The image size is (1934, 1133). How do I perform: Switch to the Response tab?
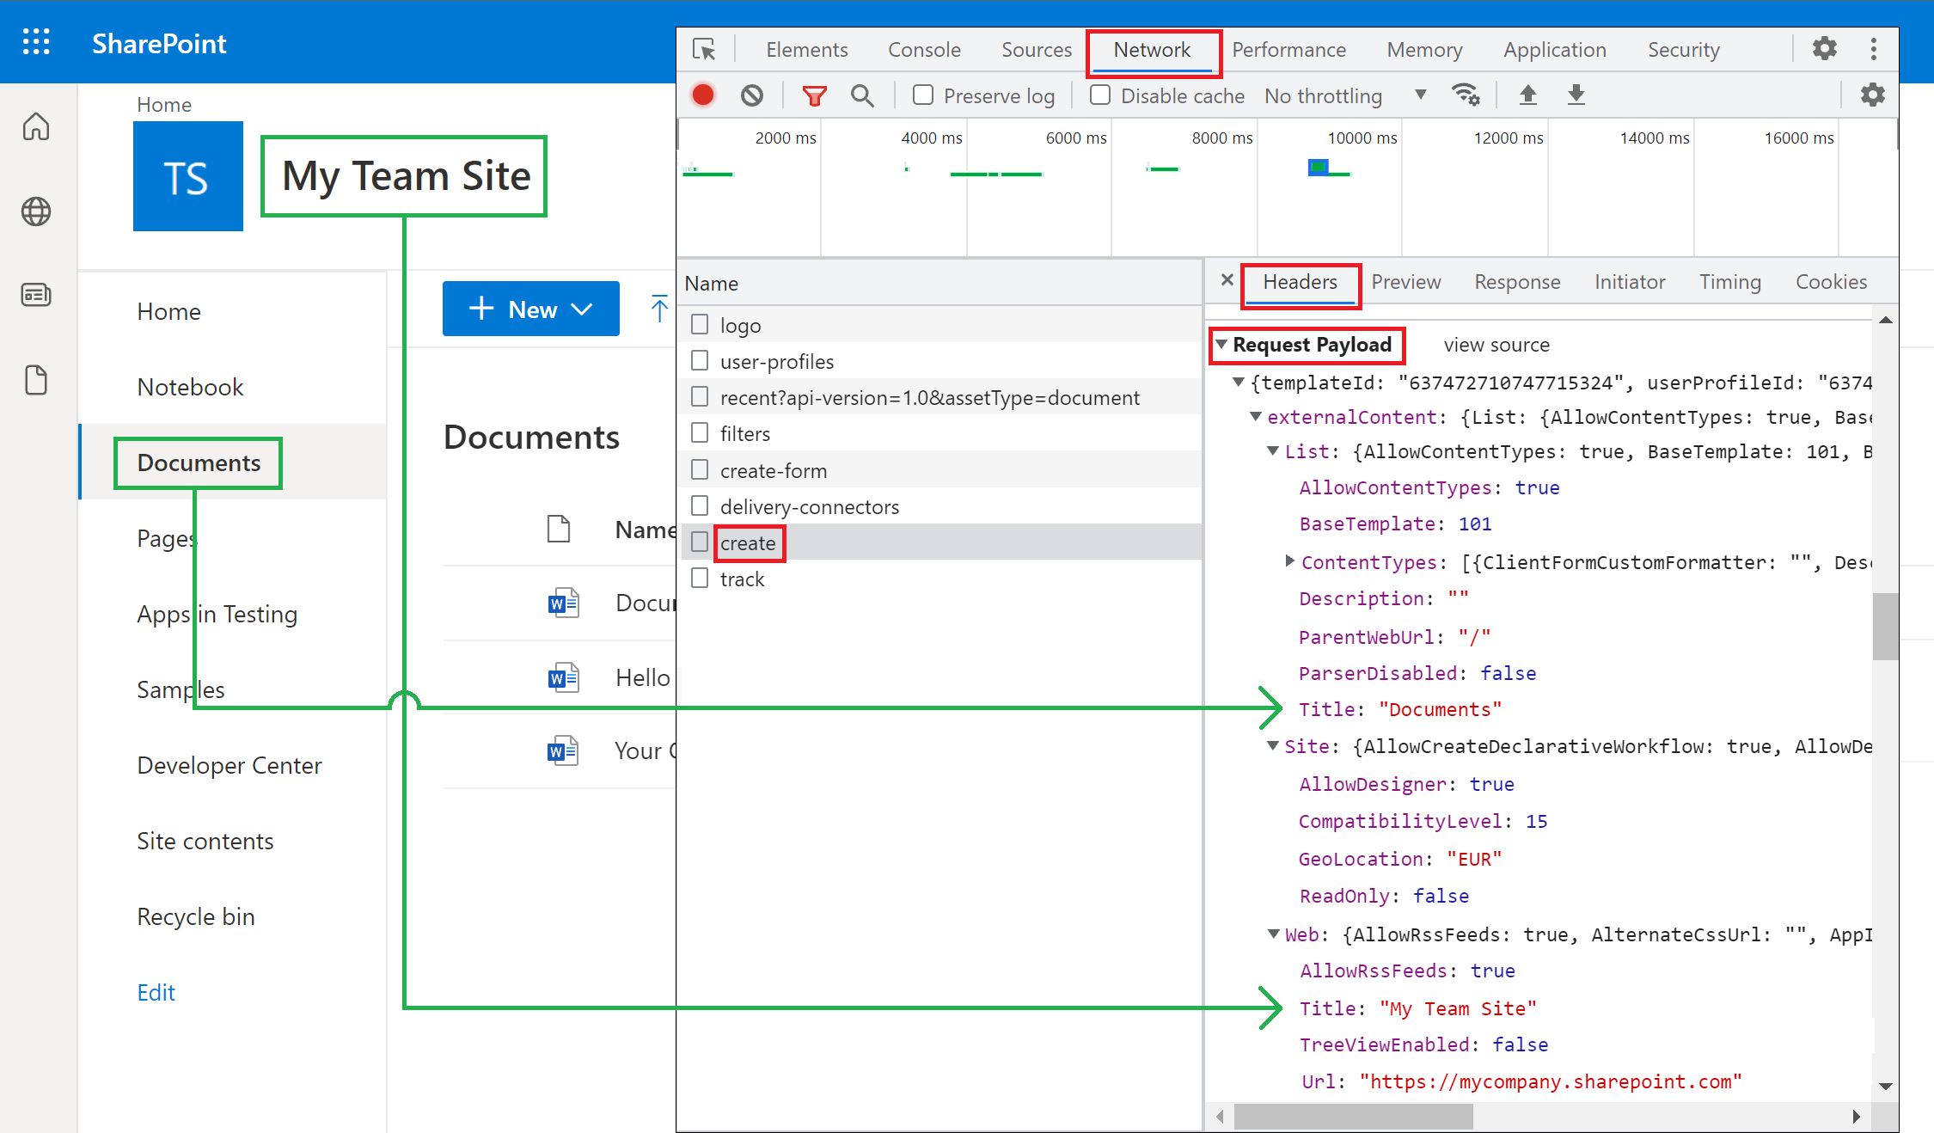[x=1516, y=281]
